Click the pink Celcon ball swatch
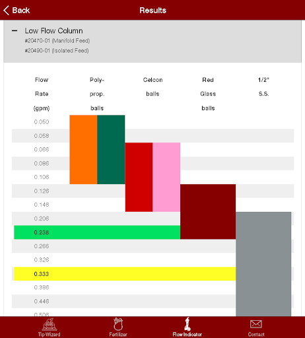The height and width of the screenshot is (338, 305). [x=166, y=177]
